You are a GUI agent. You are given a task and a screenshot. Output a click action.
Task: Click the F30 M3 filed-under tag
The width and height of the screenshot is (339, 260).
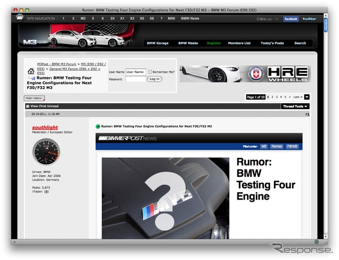pyautogui.click(x=292, y=146)
